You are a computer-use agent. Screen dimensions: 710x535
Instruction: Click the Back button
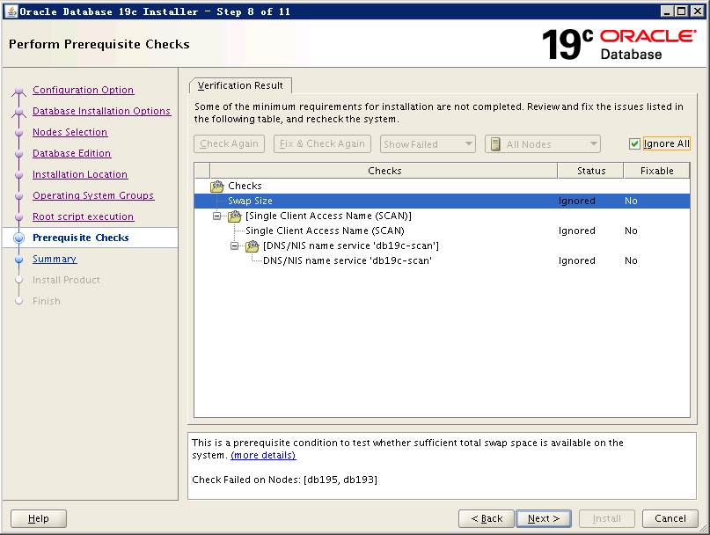[x=487, y=518]
